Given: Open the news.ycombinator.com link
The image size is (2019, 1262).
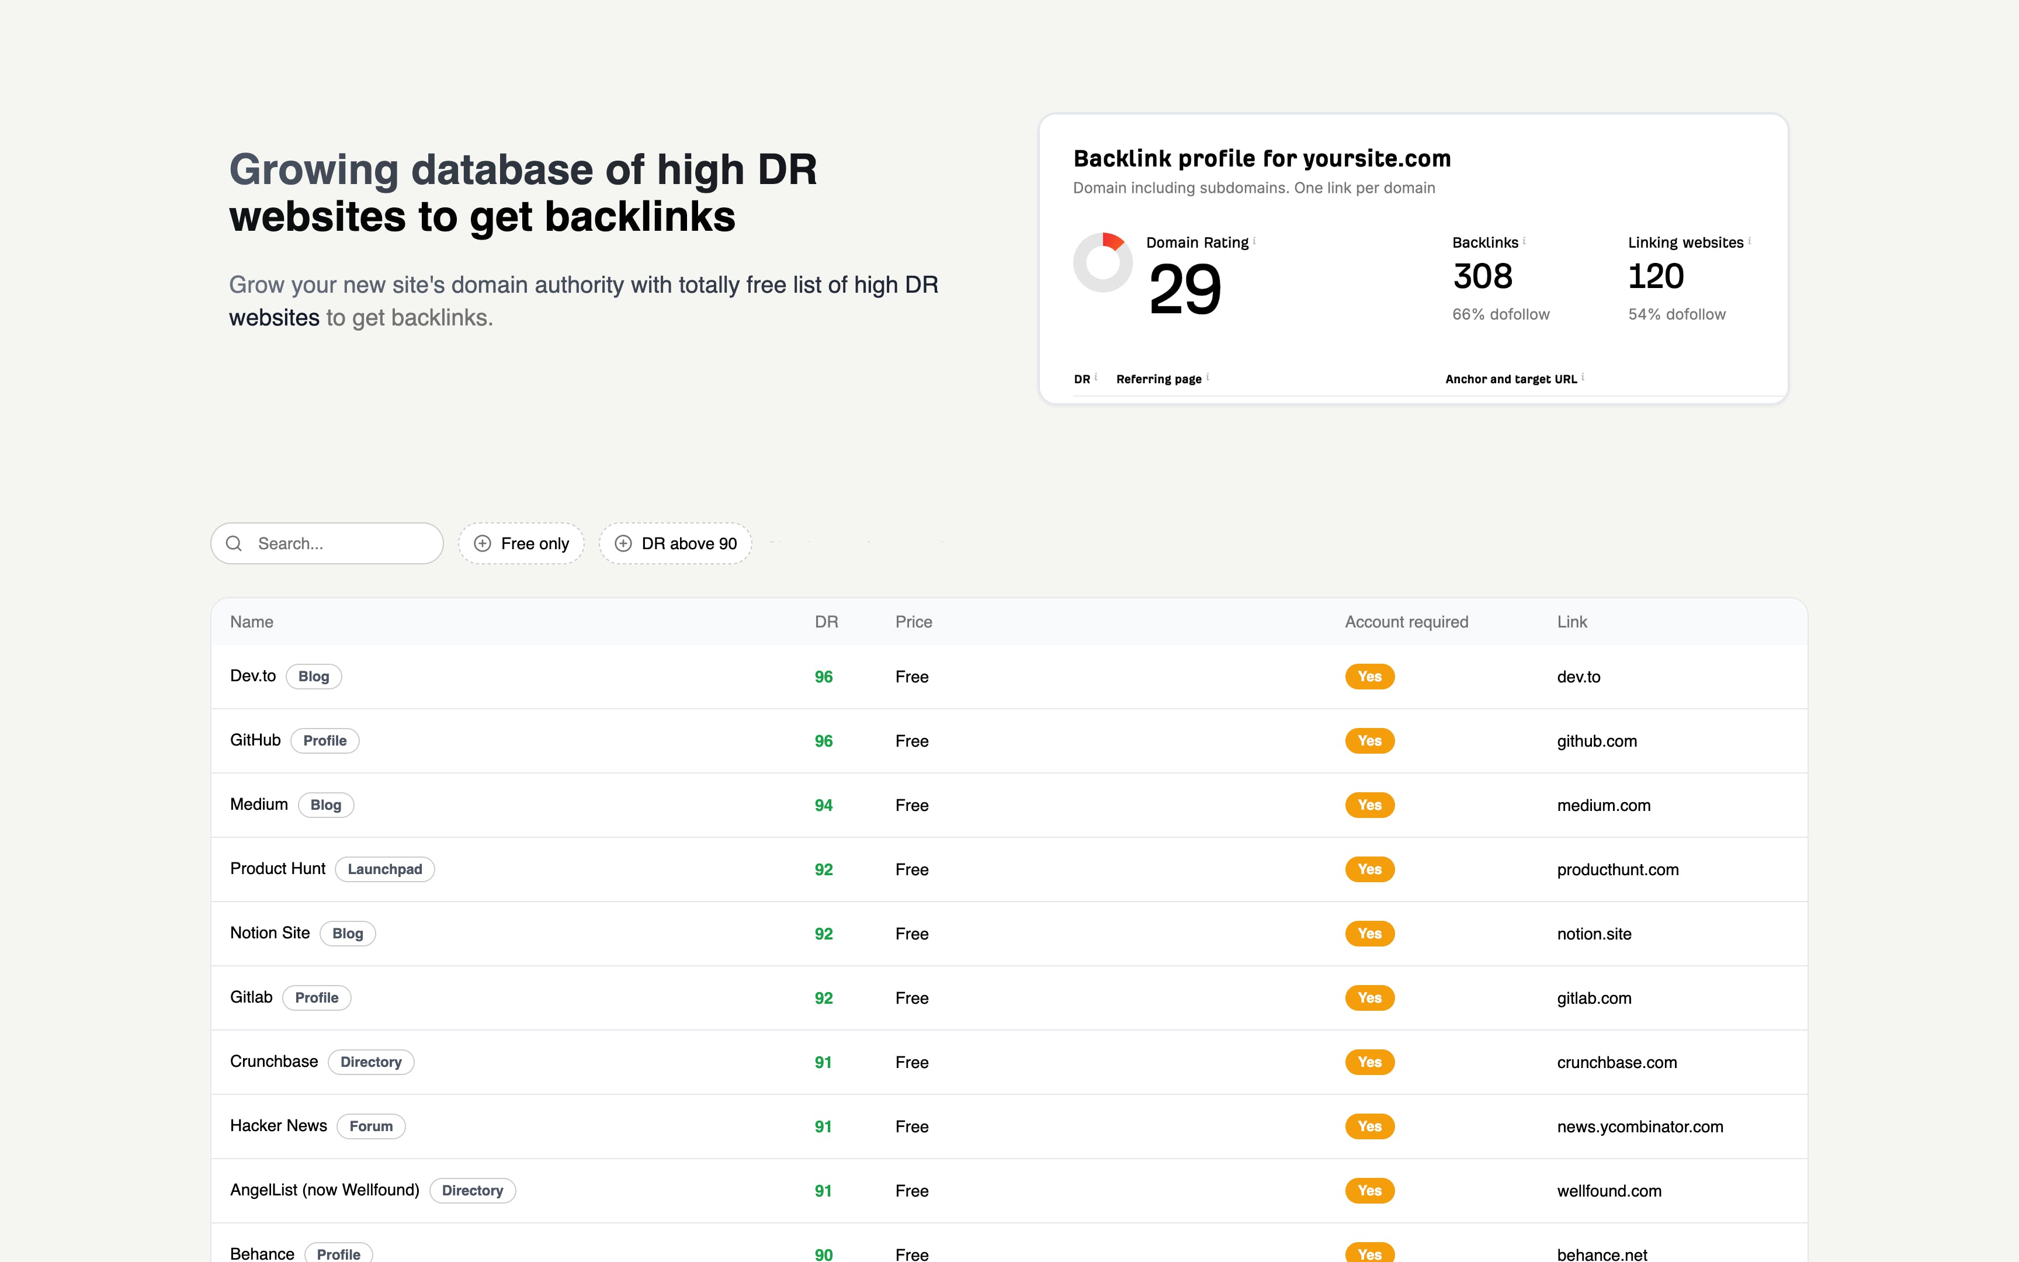Looking at the screenshot, I should [1639, 1127].
